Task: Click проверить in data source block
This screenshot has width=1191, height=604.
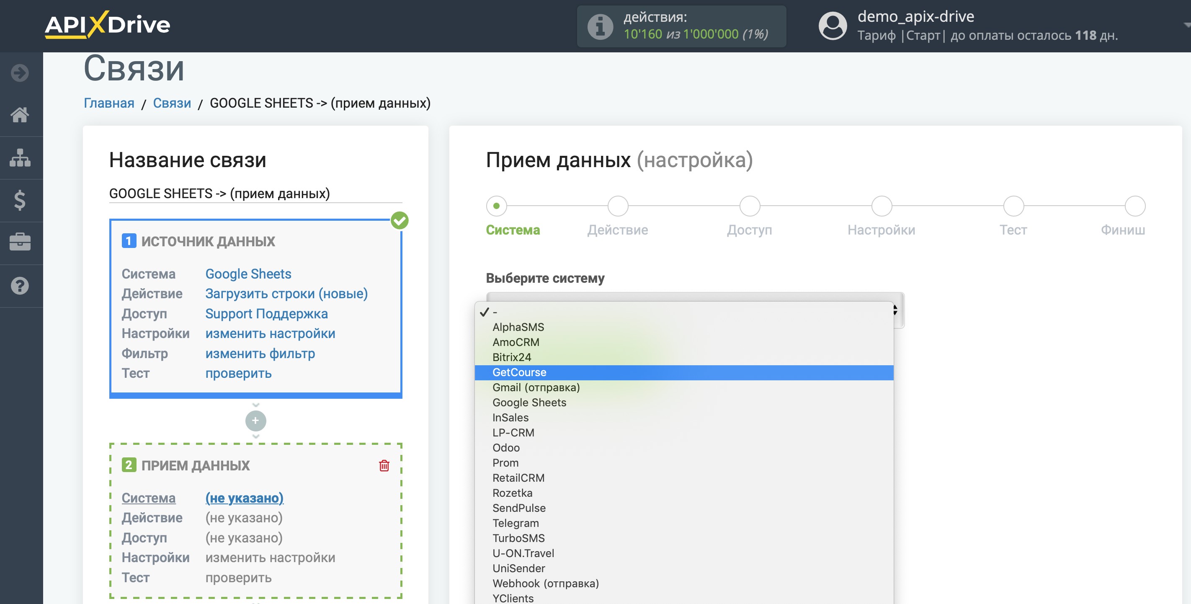Action: click(239, 373)
